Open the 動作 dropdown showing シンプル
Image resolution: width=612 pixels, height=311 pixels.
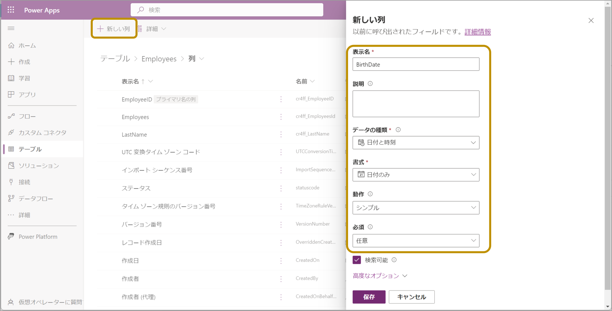(x=416, y=208)
